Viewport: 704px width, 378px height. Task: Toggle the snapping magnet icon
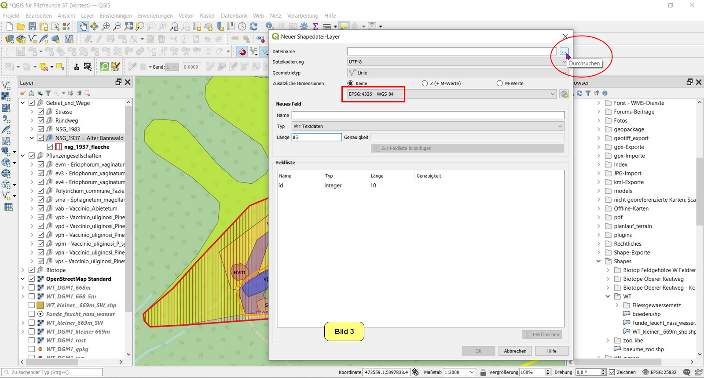pyautogui.click(x=242, y=52)
